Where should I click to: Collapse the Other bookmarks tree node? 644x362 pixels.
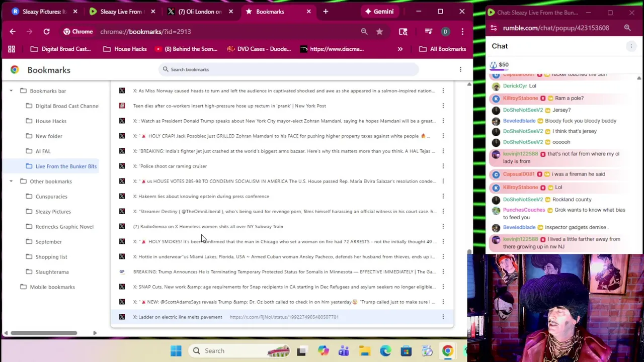pyautogui.click(x=11, y=182)
